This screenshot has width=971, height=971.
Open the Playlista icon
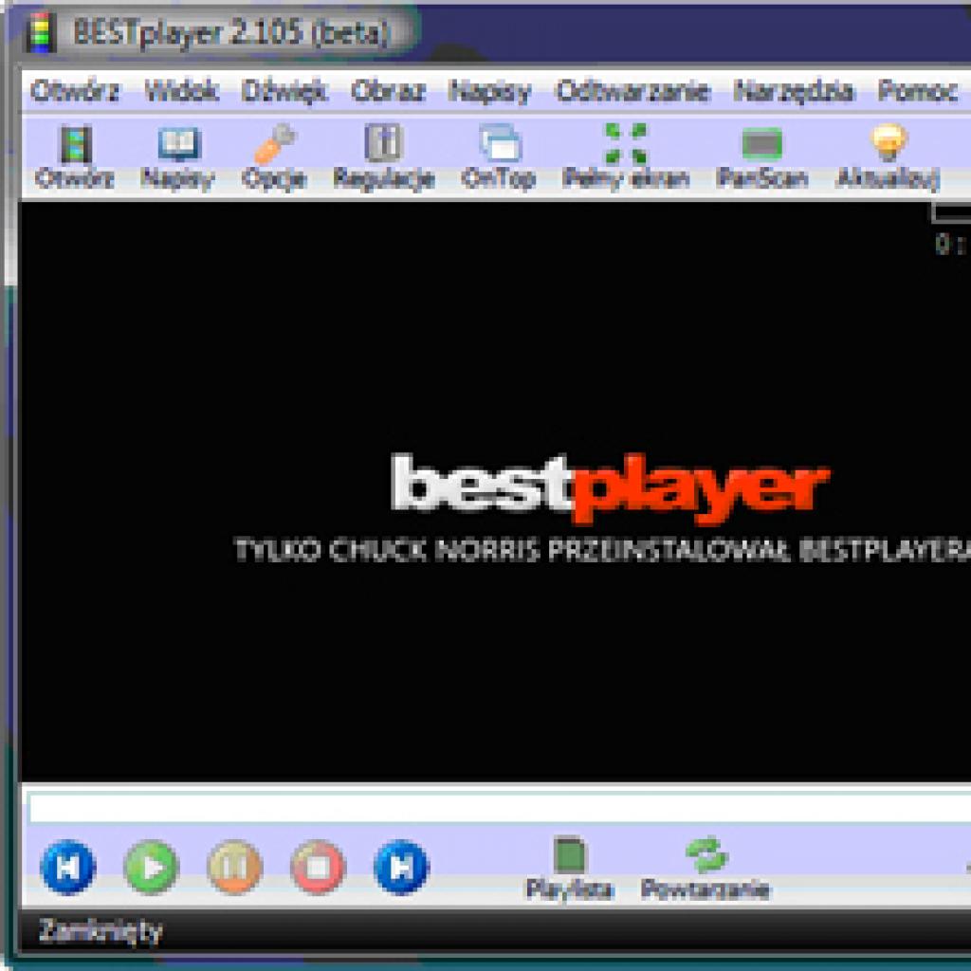570,854
